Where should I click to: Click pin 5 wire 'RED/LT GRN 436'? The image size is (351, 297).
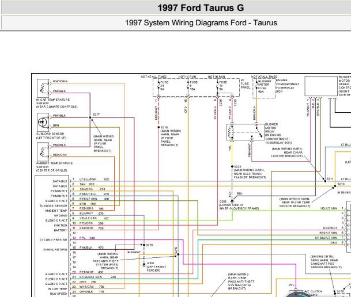click(x=94, y=199)
